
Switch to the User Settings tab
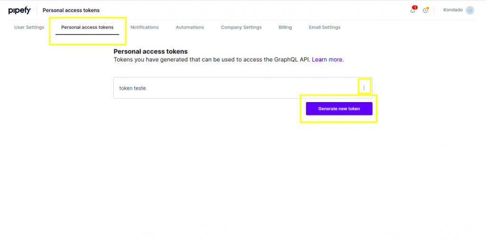click(29, 28)
